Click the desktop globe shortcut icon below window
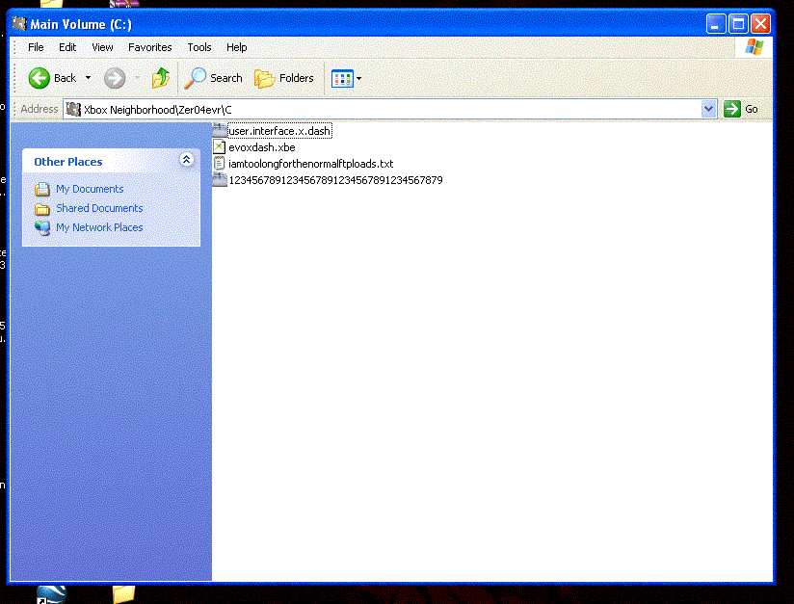Screen dimensions: 794x604 [52, 594]
